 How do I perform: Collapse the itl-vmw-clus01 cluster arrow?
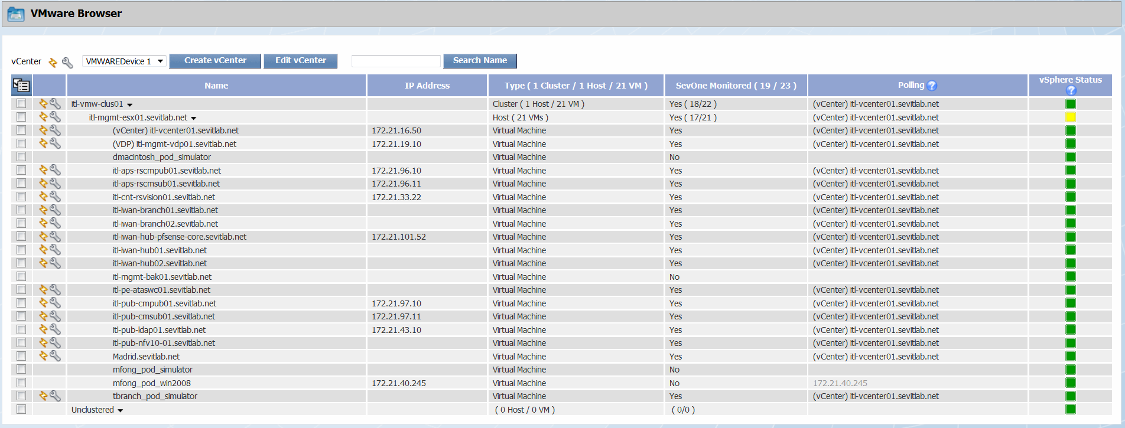[130, 105]
